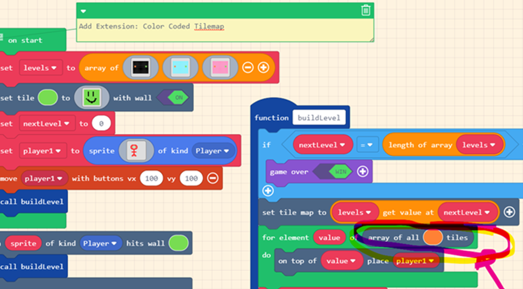Collapse the comment with the white triangle

point(83,11)
